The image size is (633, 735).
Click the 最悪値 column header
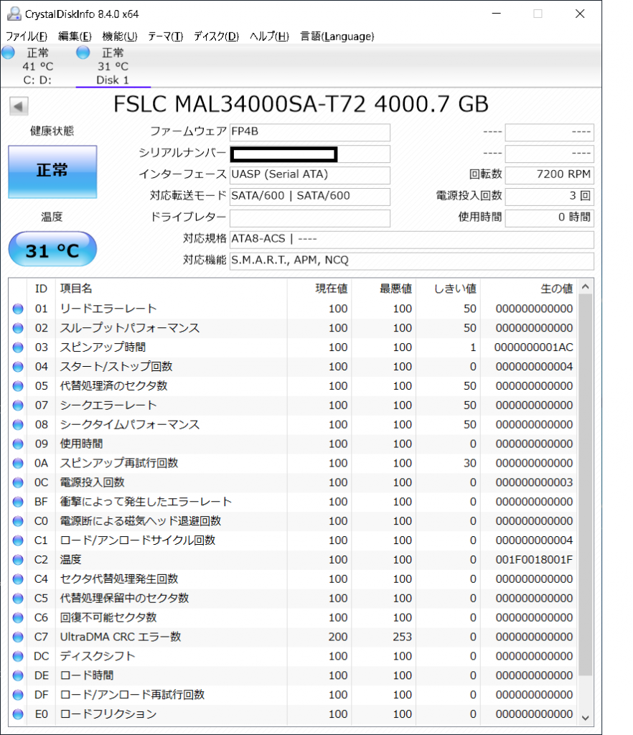tap(383, 289)
